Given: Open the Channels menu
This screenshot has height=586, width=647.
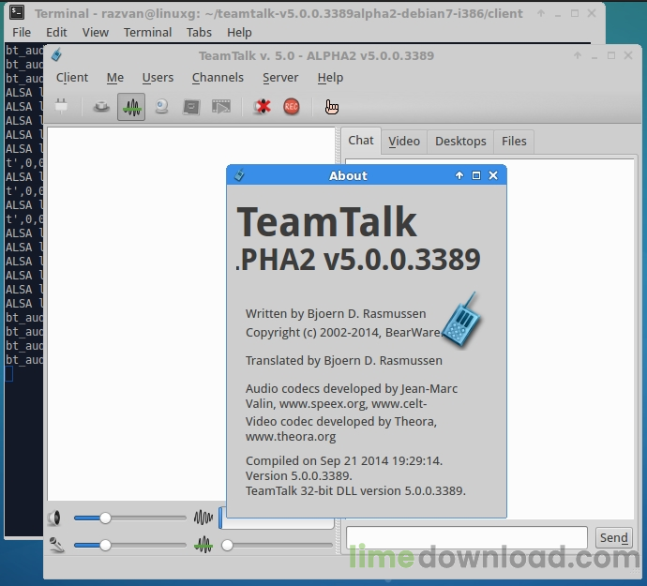Looking at the screenshot, I should pos(218,78).
